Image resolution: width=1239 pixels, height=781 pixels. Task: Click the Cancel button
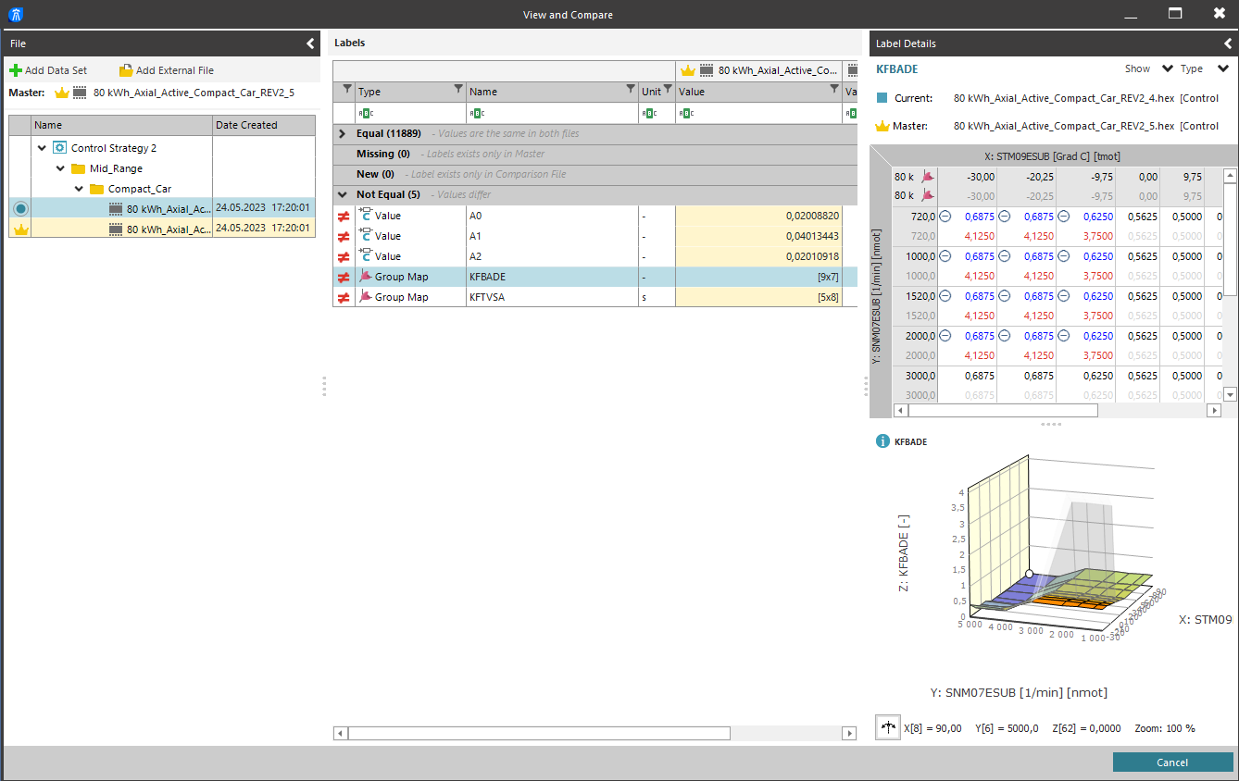1171,762
